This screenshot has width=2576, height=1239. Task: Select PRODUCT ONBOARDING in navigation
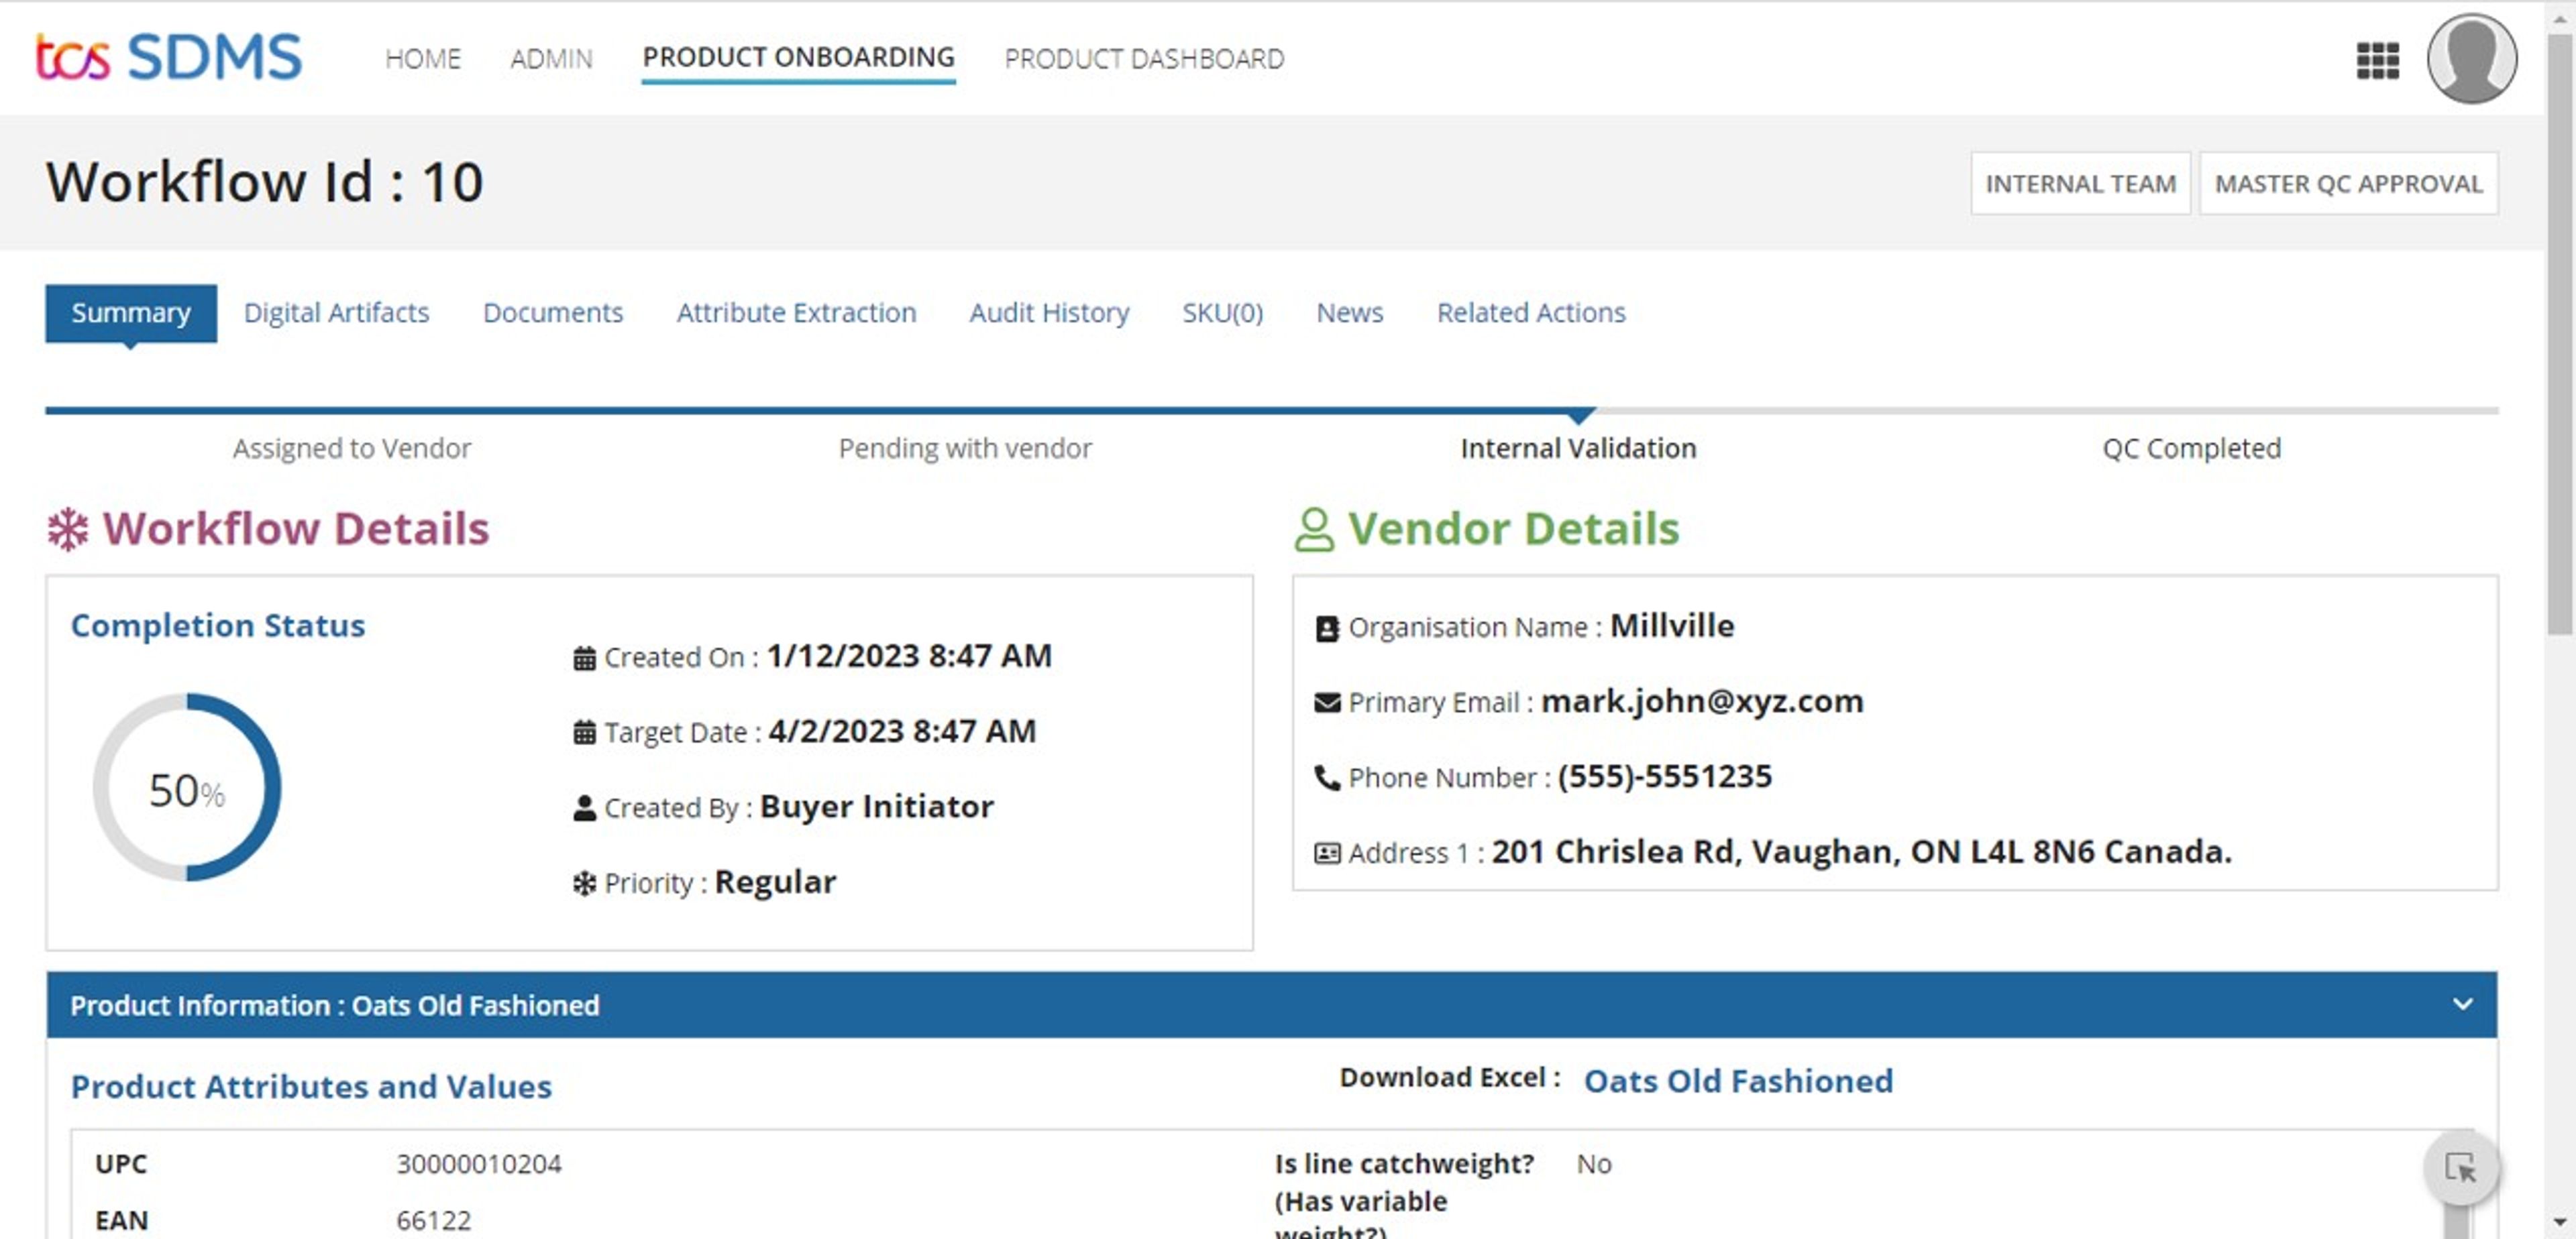click(x=798, y=58)
